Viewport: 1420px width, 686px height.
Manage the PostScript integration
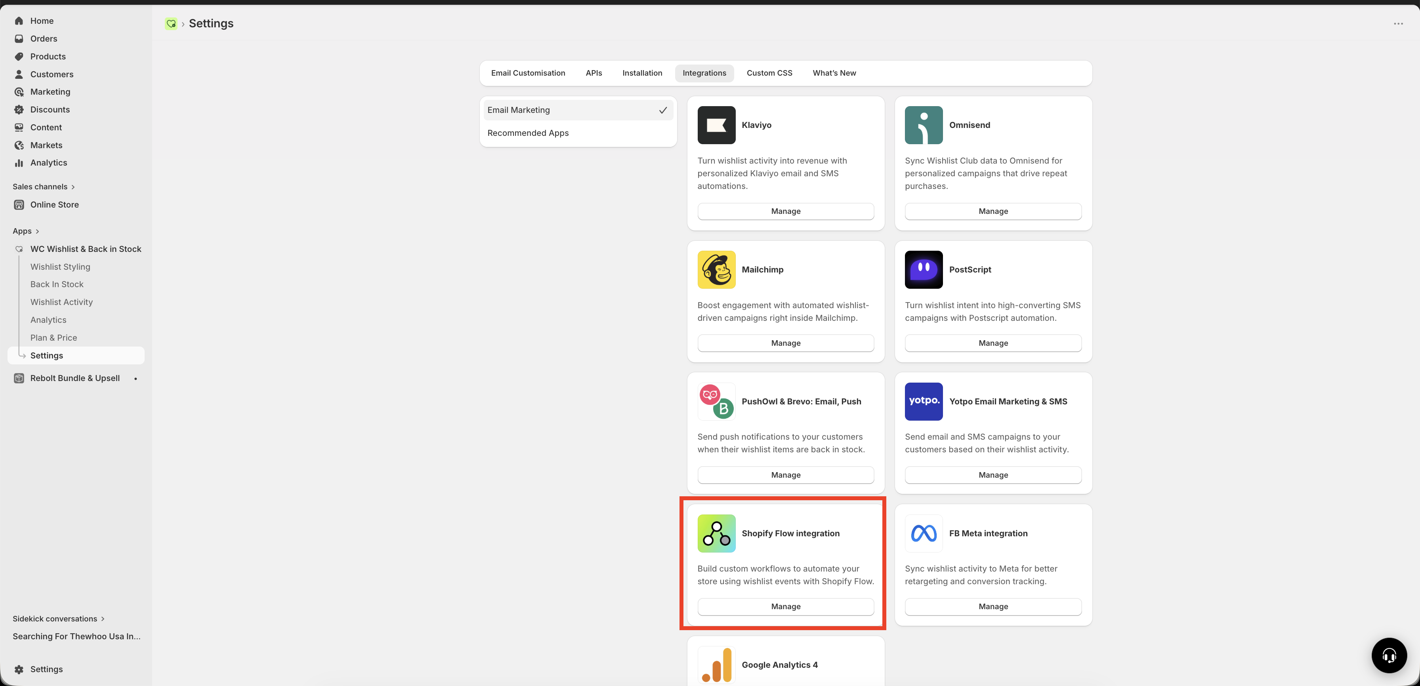(x=993, y=343)
